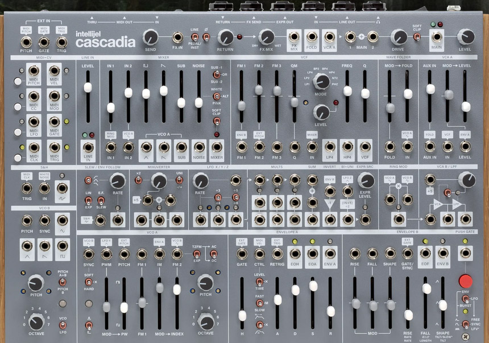Toggle the SOFT CLIP switch beside DRIVE

pos(417,36)
